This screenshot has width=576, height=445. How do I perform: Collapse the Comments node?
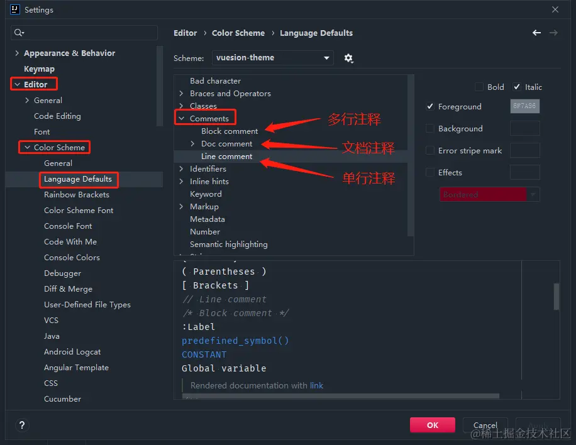tap(181, 118)
